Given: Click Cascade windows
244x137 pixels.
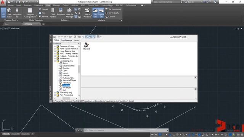Looking at the screenshot, I should point(110,17).
